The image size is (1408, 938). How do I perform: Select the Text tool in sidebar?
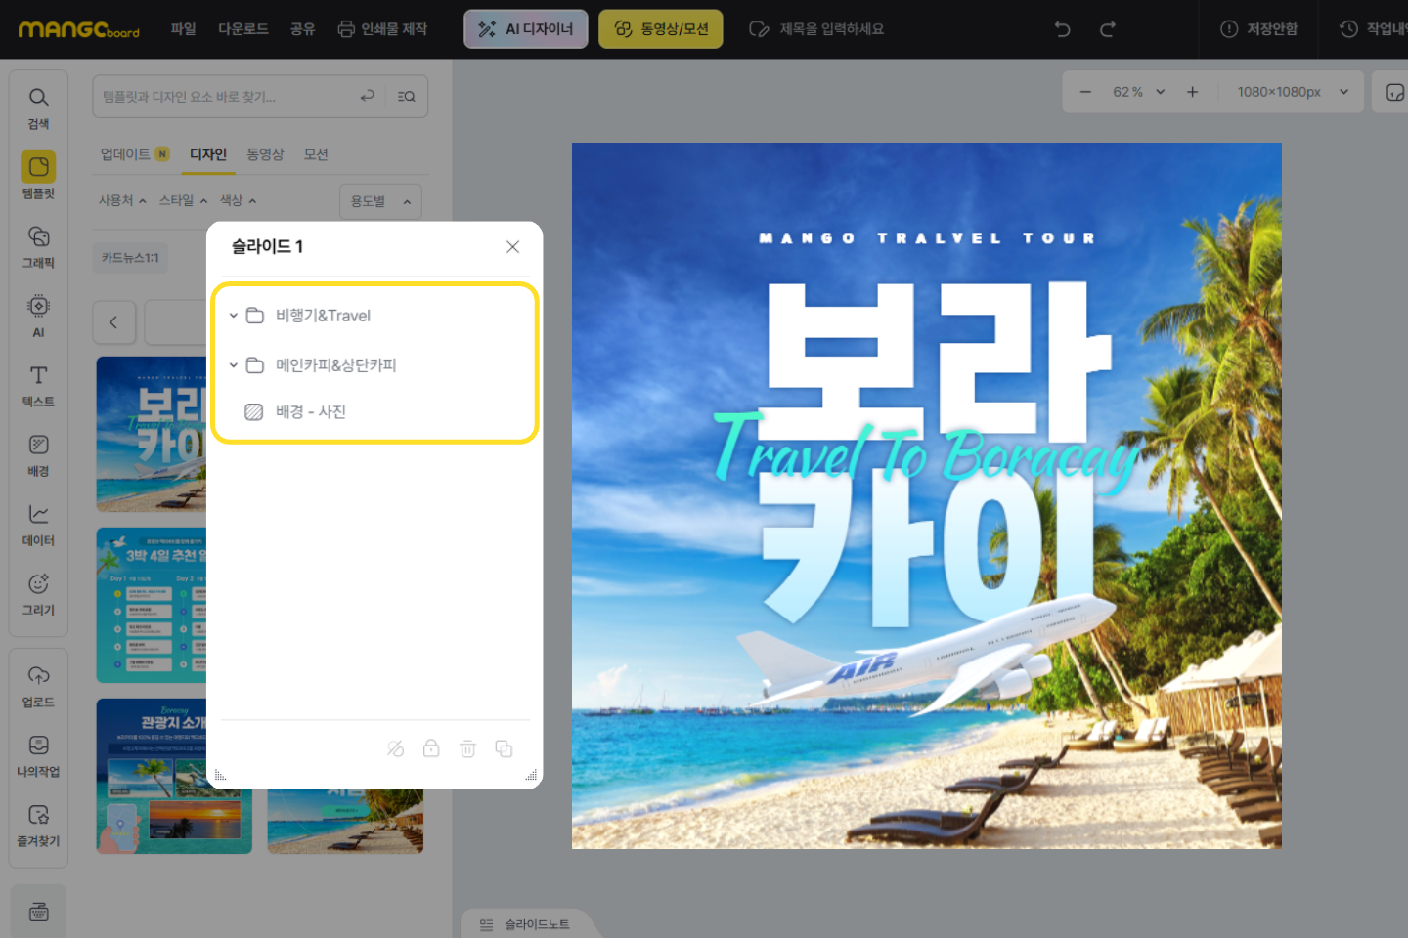[38, 385]
